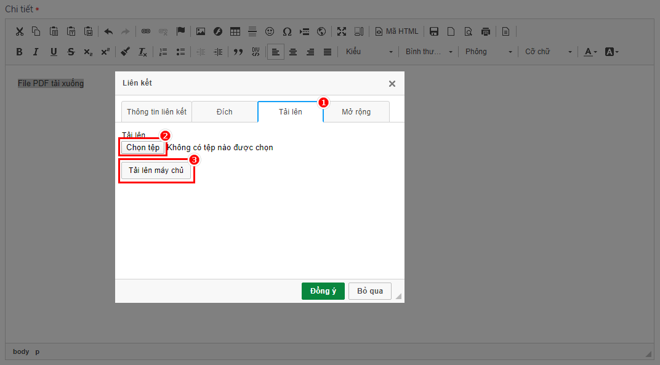Open the Kiểu styles dropdown
Image resolution: width=660 pixels, height=365 pixels.
click(x=368, y=52)
